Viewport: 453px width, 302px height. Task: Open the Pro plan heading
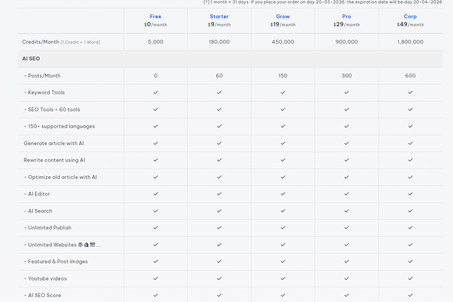347,17
